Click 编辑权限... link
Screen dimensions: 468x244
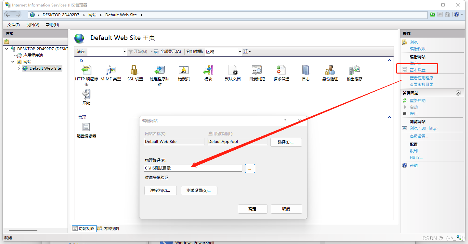tap(419, 49)
